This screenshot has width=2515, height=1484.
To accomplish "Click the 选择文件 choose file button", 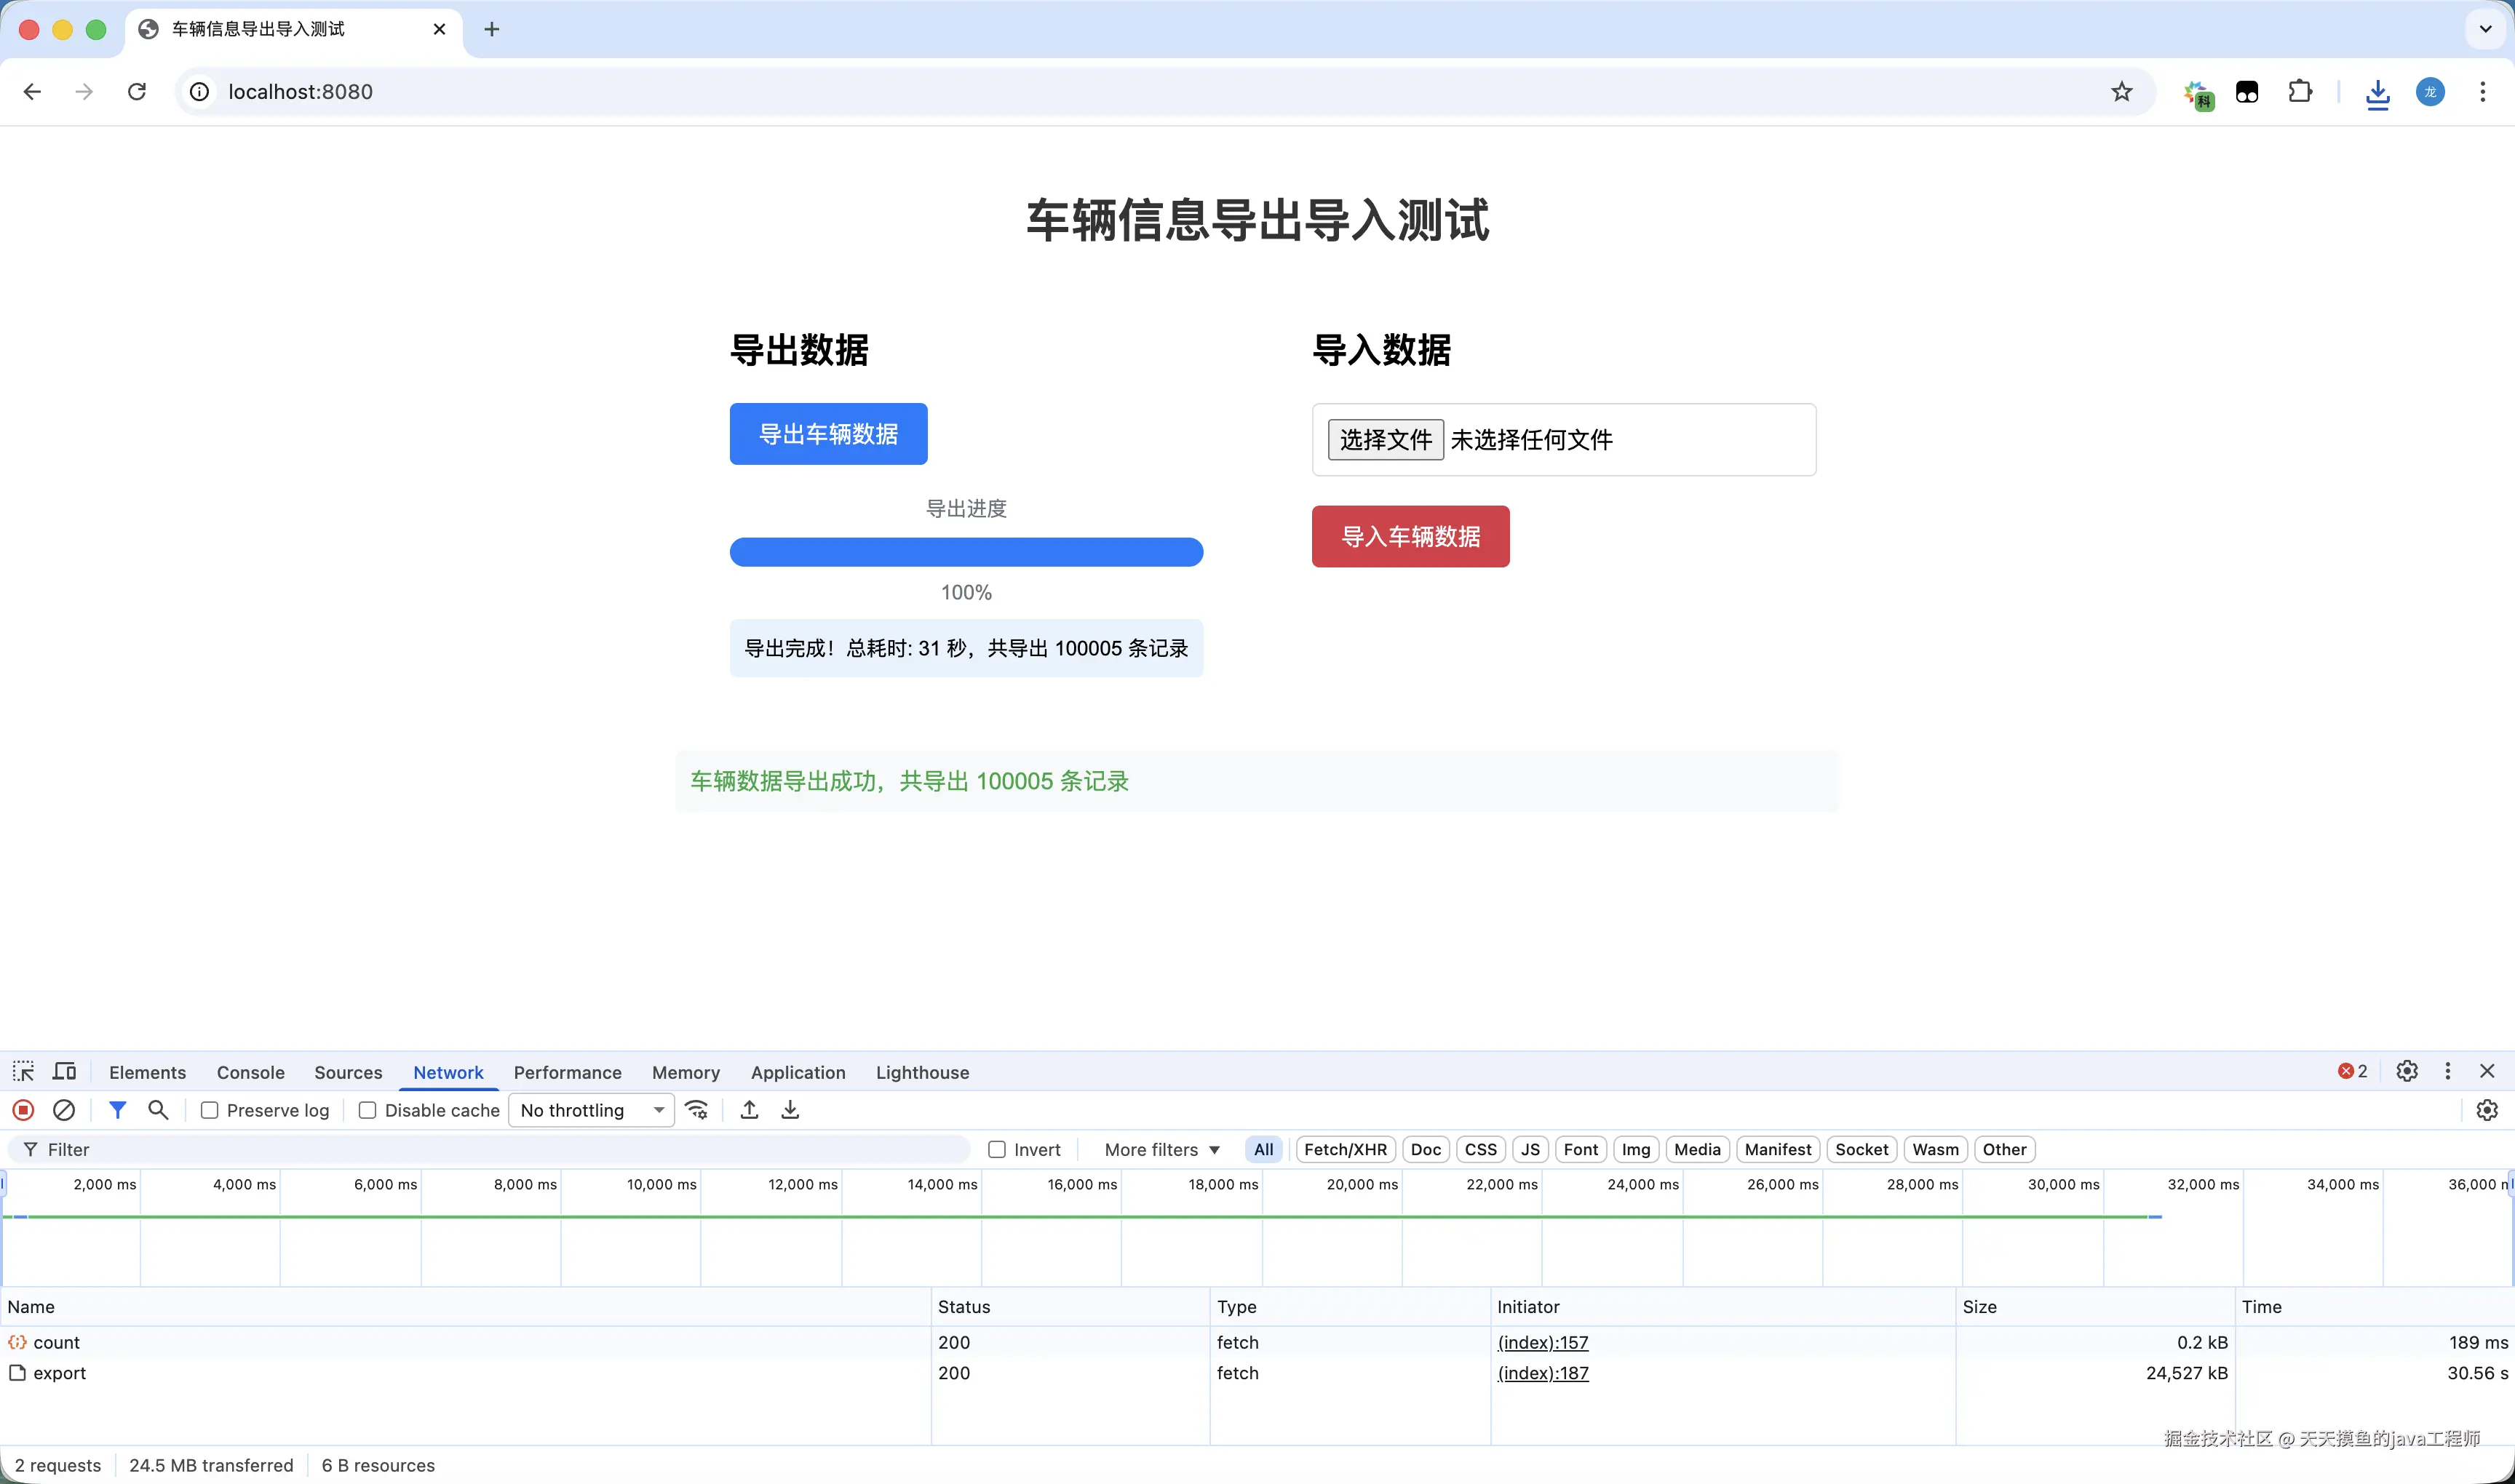I will tap(1386, 440).
